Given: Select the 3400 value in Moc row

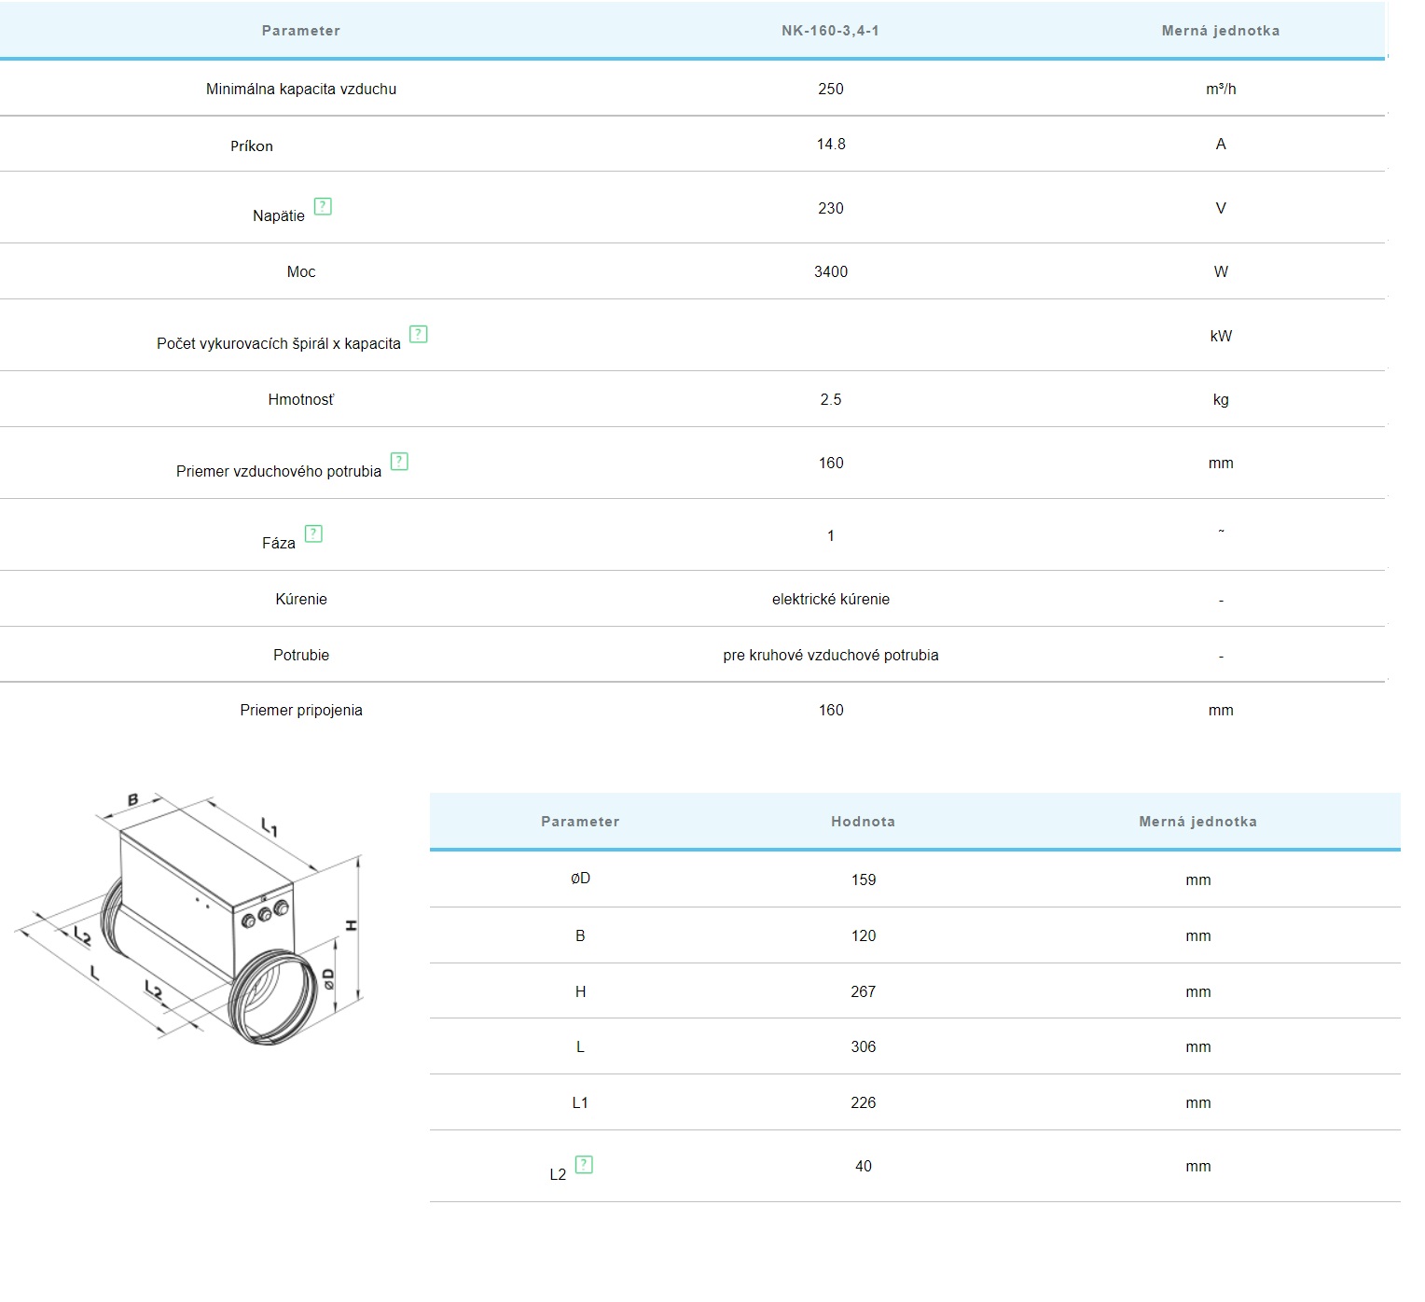Looking at the screenshot, I should 830,271.
